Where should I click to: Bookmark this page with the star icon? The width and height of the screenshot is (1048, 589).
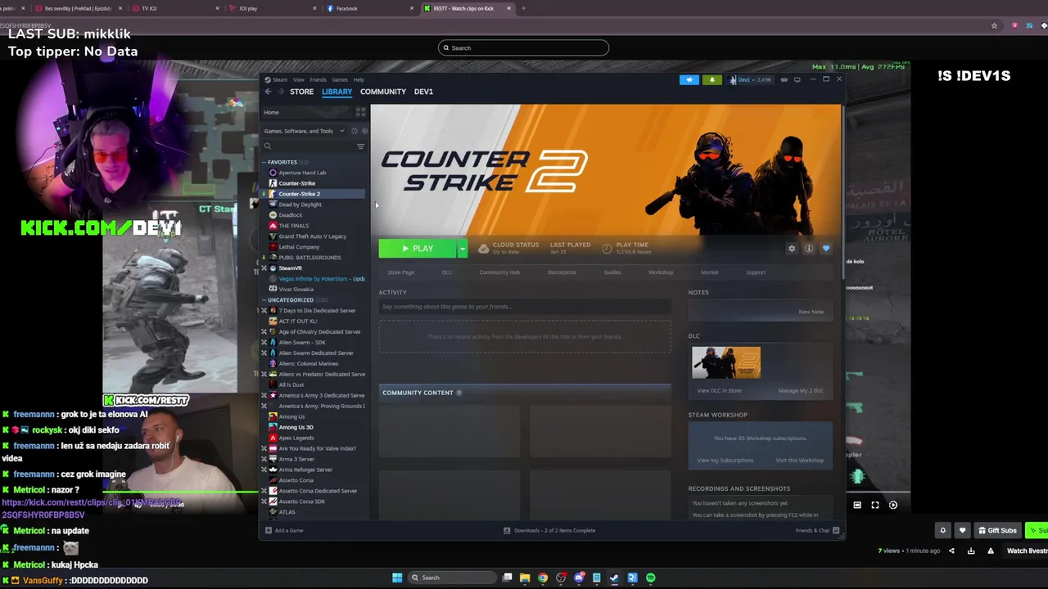pos(995,25)
